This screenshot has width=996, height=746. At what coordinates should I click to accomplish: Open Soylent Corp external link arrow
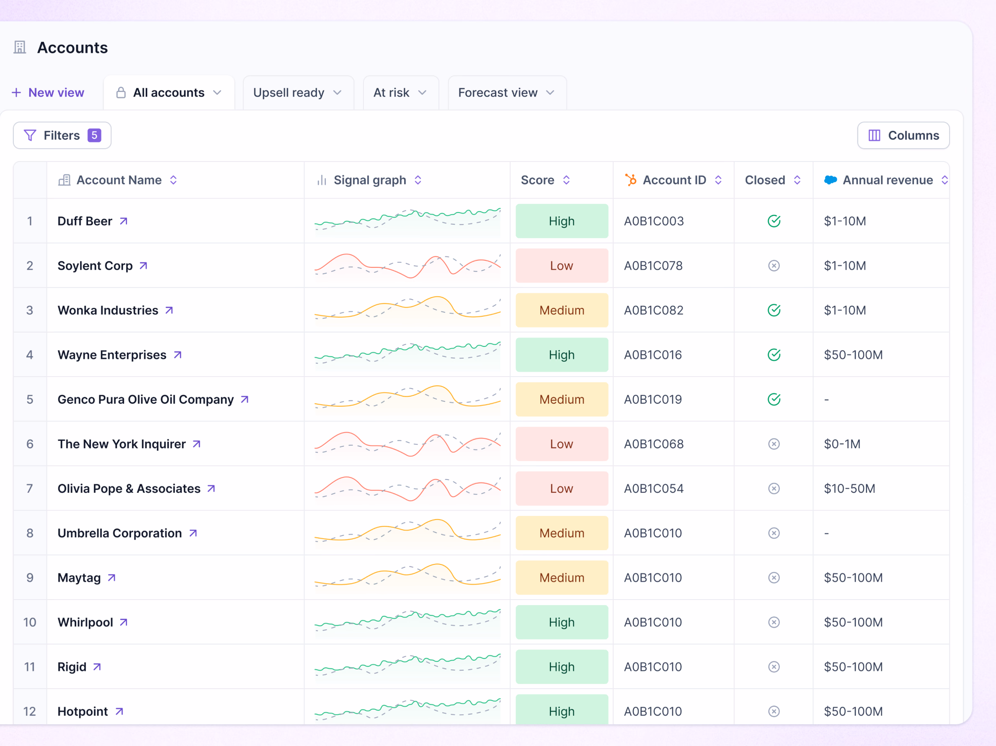click(143, 266)
